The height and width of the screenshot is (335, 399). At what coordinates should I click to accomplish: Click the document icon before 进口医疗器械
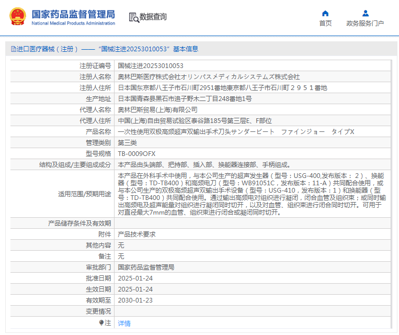[14, 49]
